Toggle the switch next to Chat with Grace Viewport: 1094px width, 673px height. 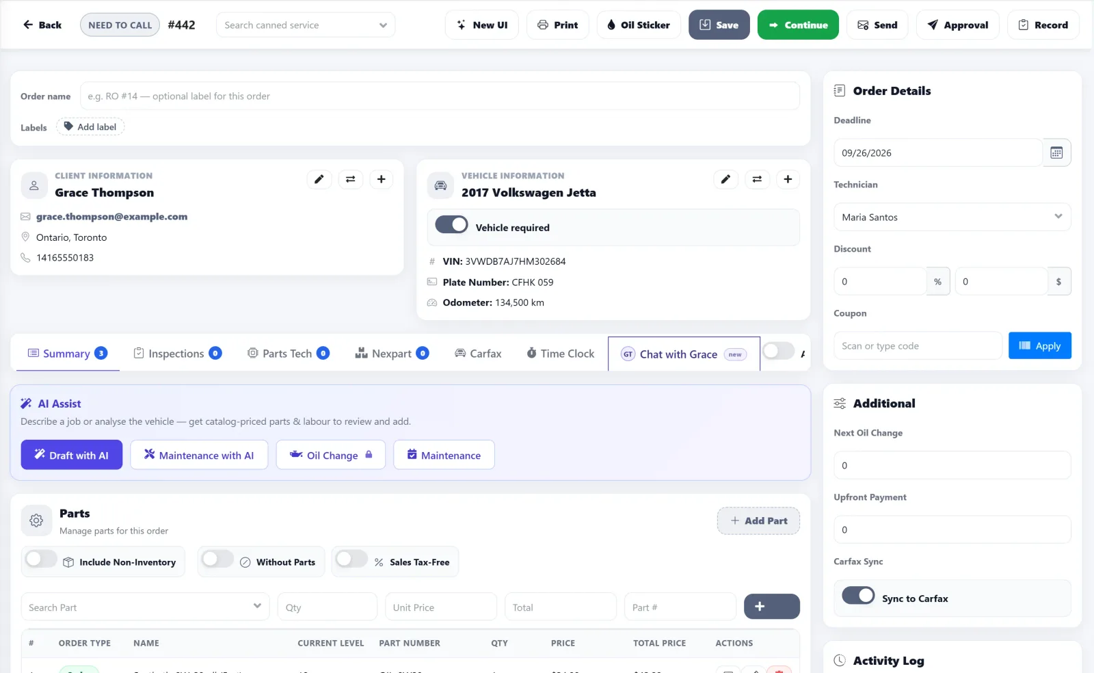pyautogui.click(x=778, y=352)
